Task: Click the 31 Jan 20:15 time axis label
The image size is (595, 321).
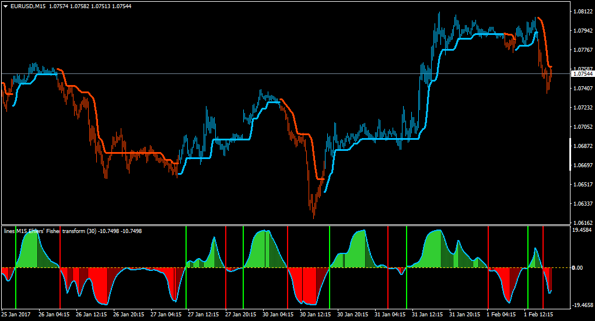Action: point(465,315)
